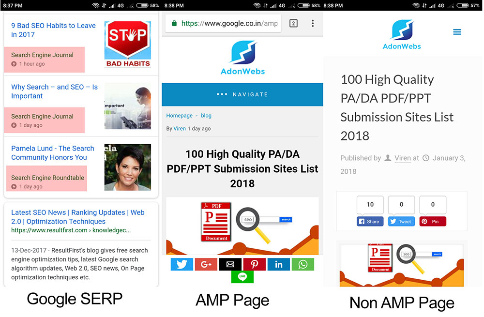Open the Chrome tab switcher showing 2
Image resolution: width=484 pixels, height=317 pixels.
[293, 23]
